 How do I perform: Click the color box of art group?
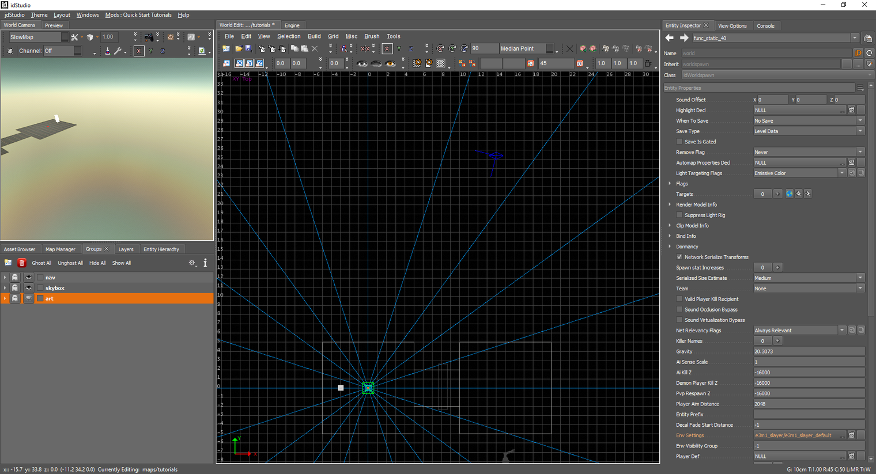pos(40,298)
